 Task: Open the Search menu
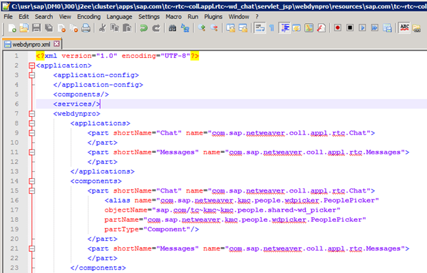point(44,17)
